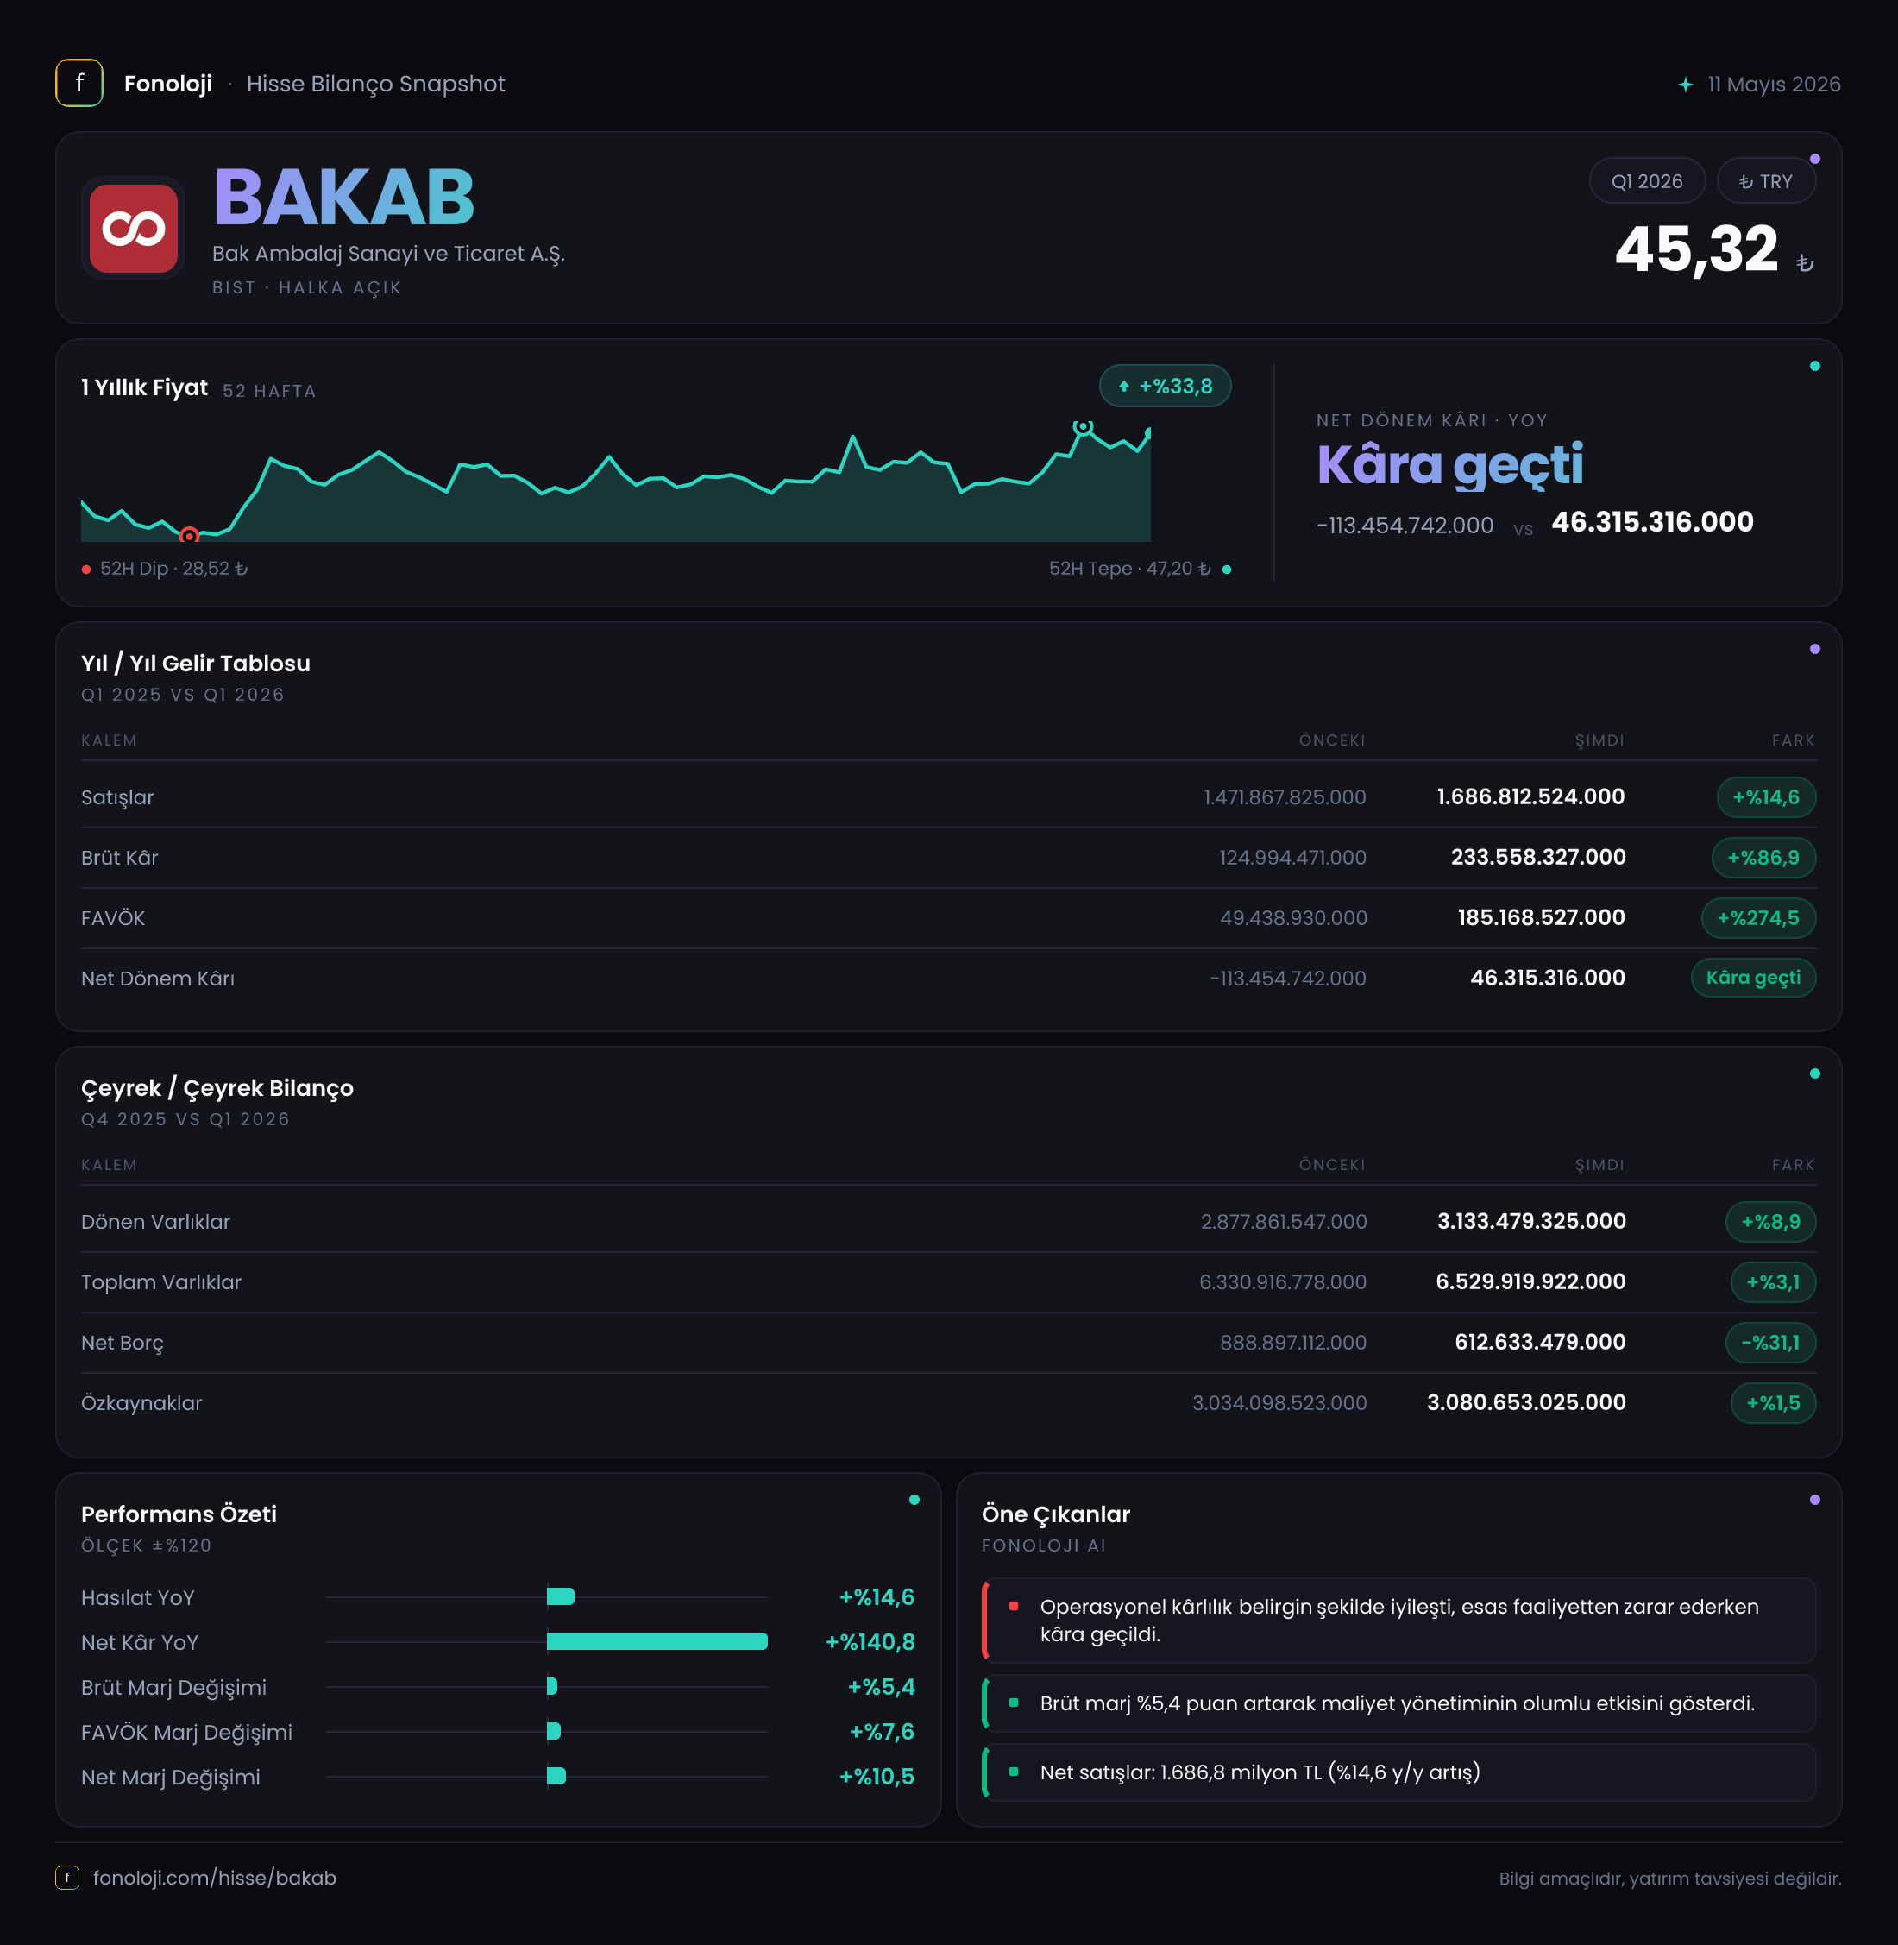Click the 52-week high marker on price chart
Screen dimensions: 1898x1945
point(1083,426)
